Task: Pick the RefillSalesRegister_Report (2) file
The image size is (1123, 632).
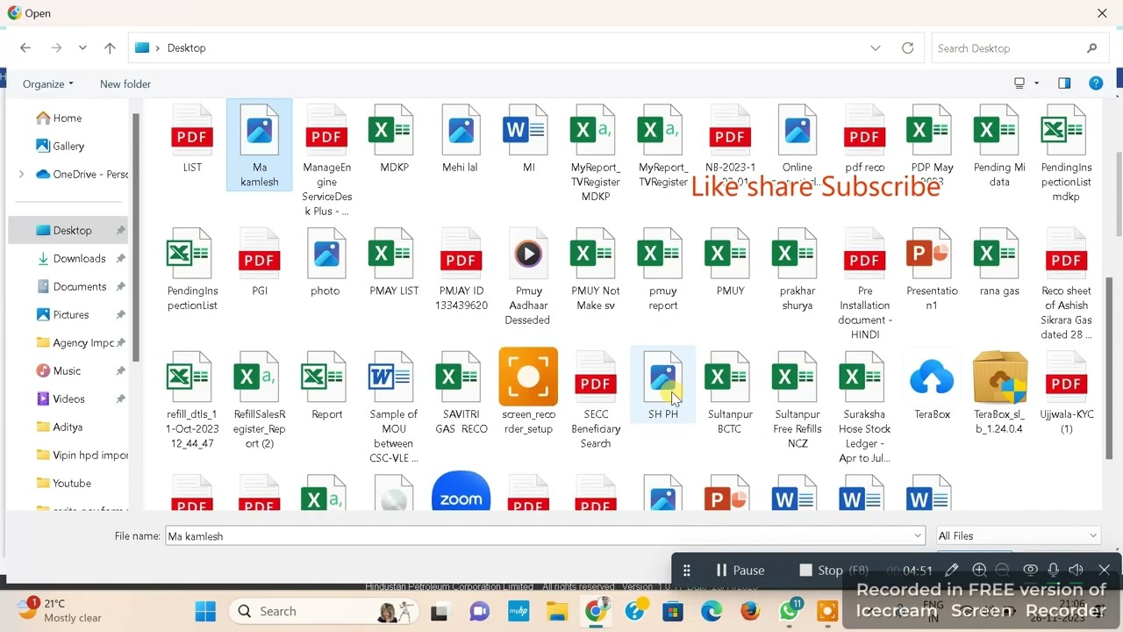Action: pyautogui.click(x=259, y=400)
